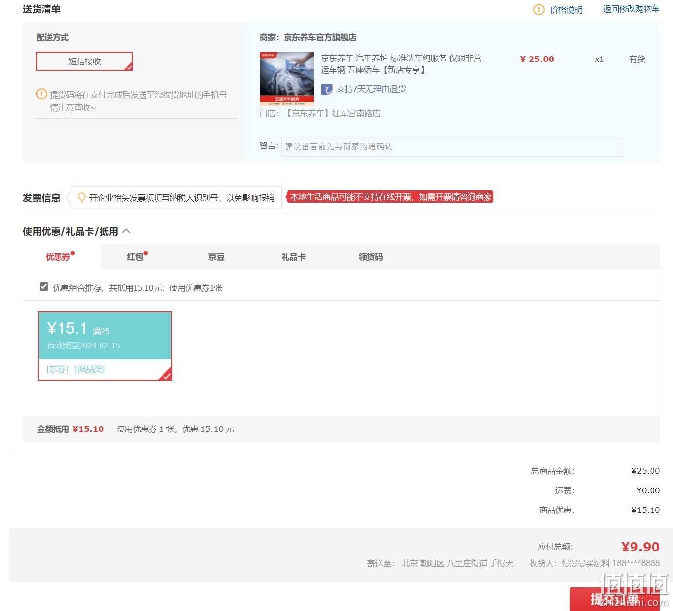The image size is (673, 611).
Task: Click the product discount -¥15.10 value
Action: (x=644, y=510)
